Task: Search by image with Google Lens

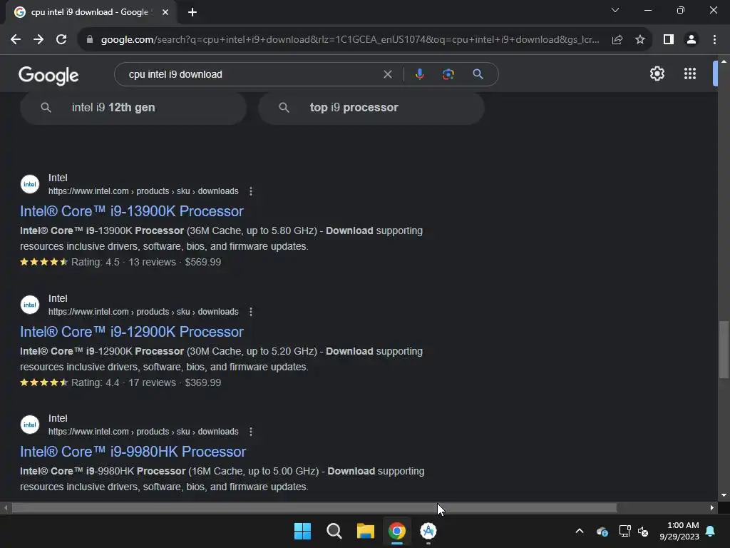Action: pos(448,74)
